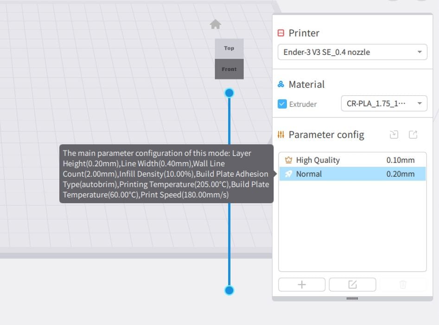Click the trash icon to delete profile
439x325 pixels.
(403, 285)
